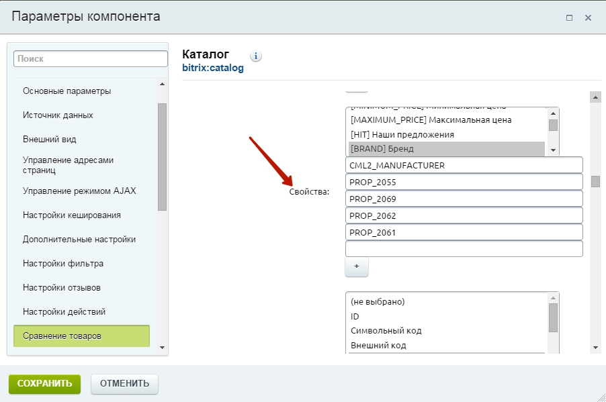Screen dimensions: 606x402
Task: Click the empty property input field
Action: 464,249
